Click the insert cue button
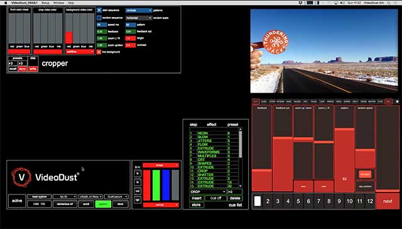402x229 pixels. (x=197, y=198)
